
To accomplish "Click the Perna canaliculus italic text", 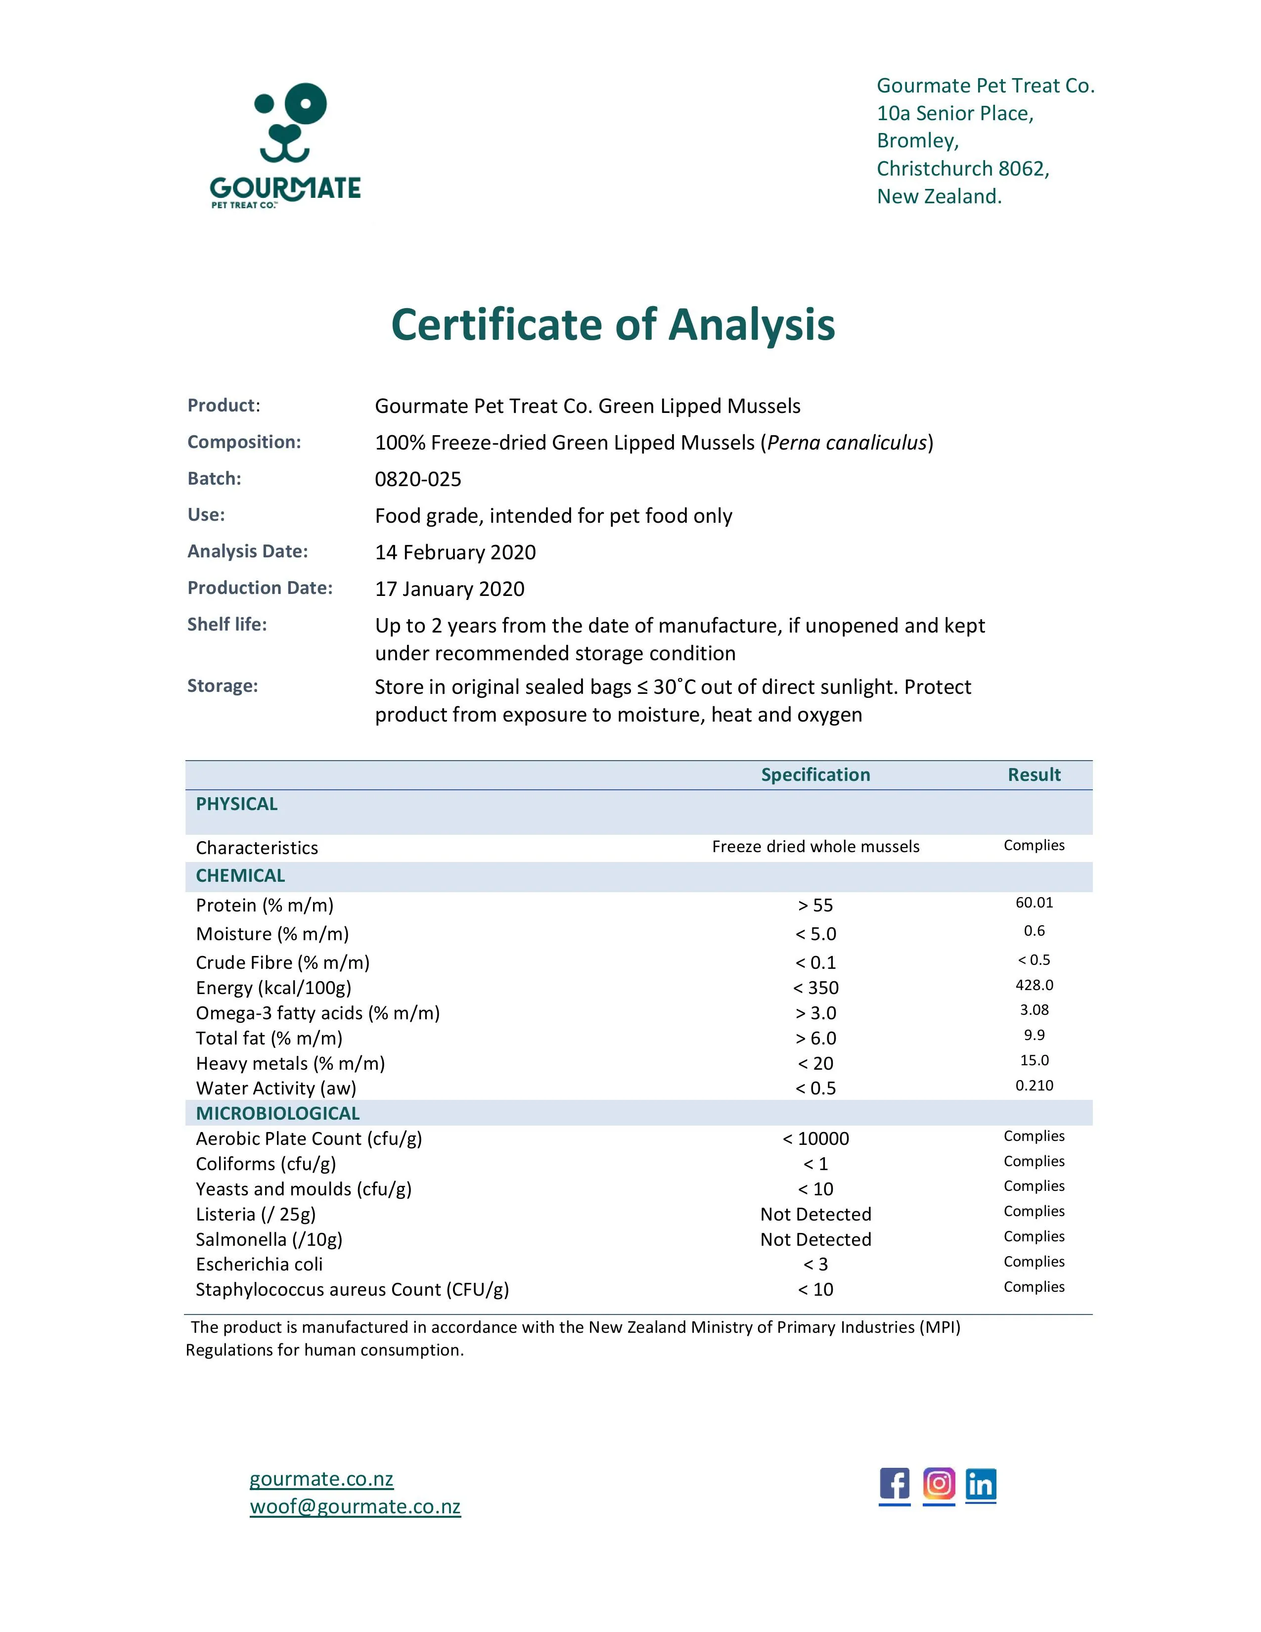I will 847,443.
